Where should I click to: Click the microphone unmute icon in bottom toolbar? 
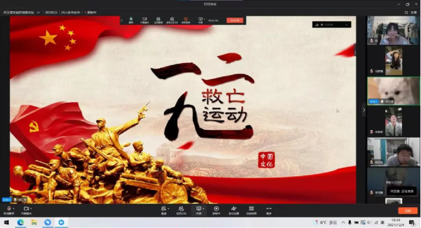(9, 208)
